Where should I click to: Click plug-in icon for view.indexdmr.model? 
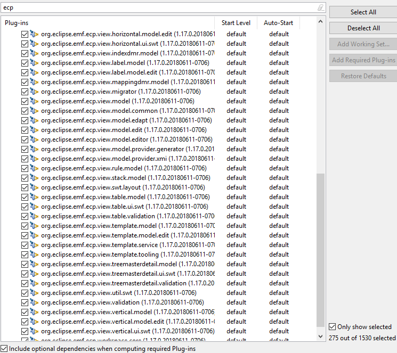pos(34,53)
